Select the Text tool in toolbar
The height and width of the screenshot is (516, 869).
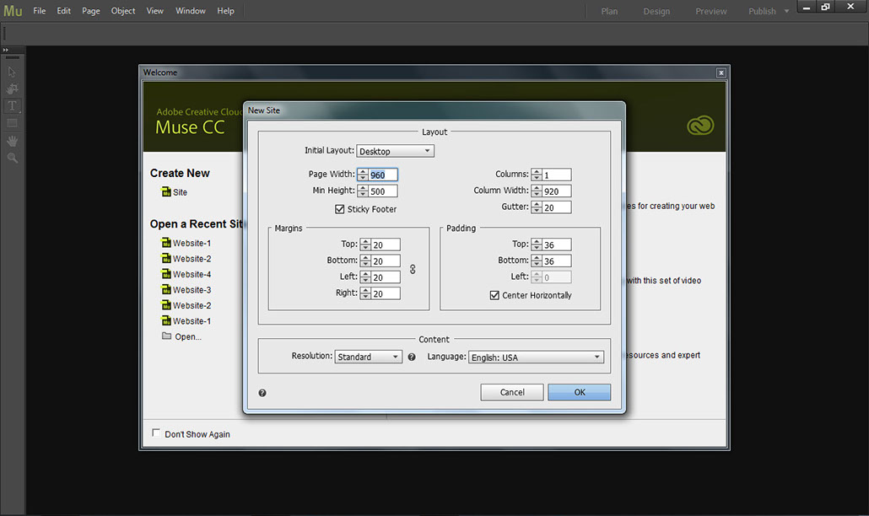[x=12, y=105]
